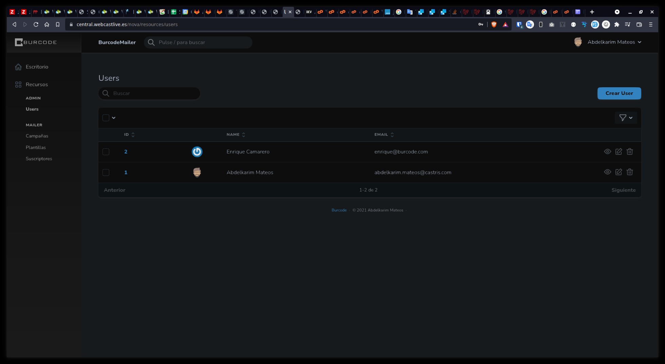Follow the Burcode footer link
This screenshot has width=665, height=364.
339,210
